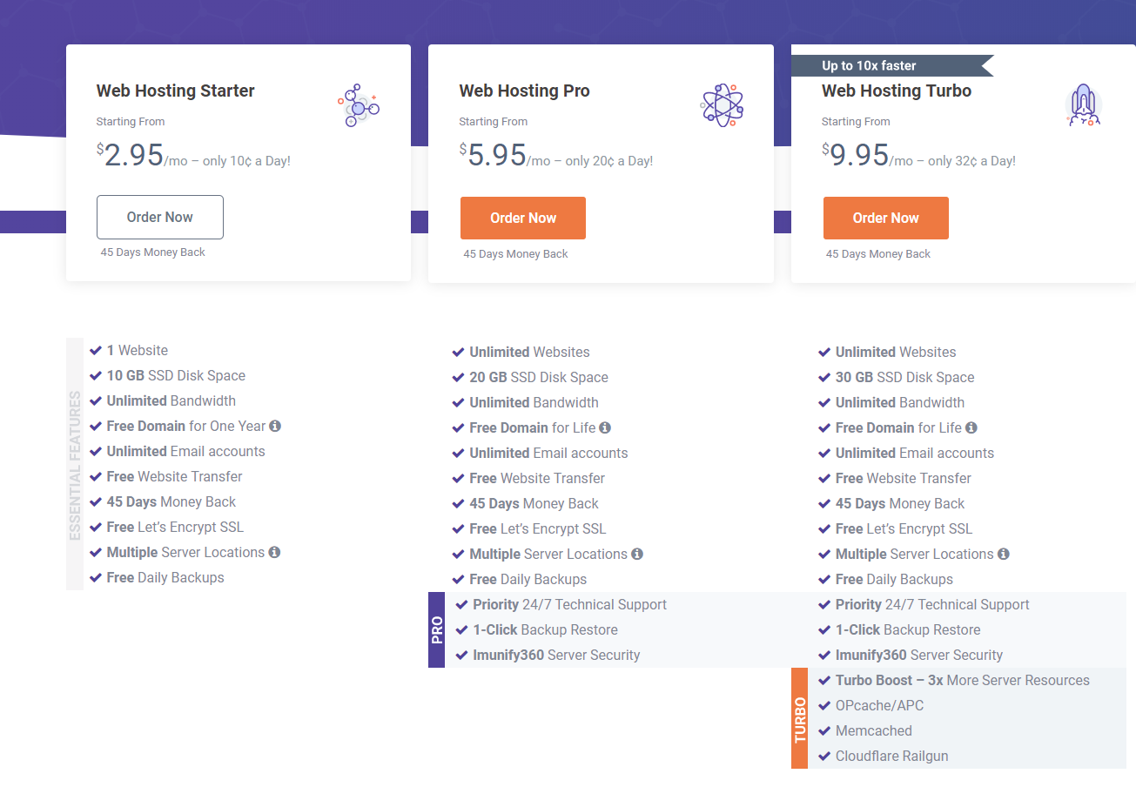Click the Web Hosting Starter title
The image size is (1136, 787).
(176, 91)
